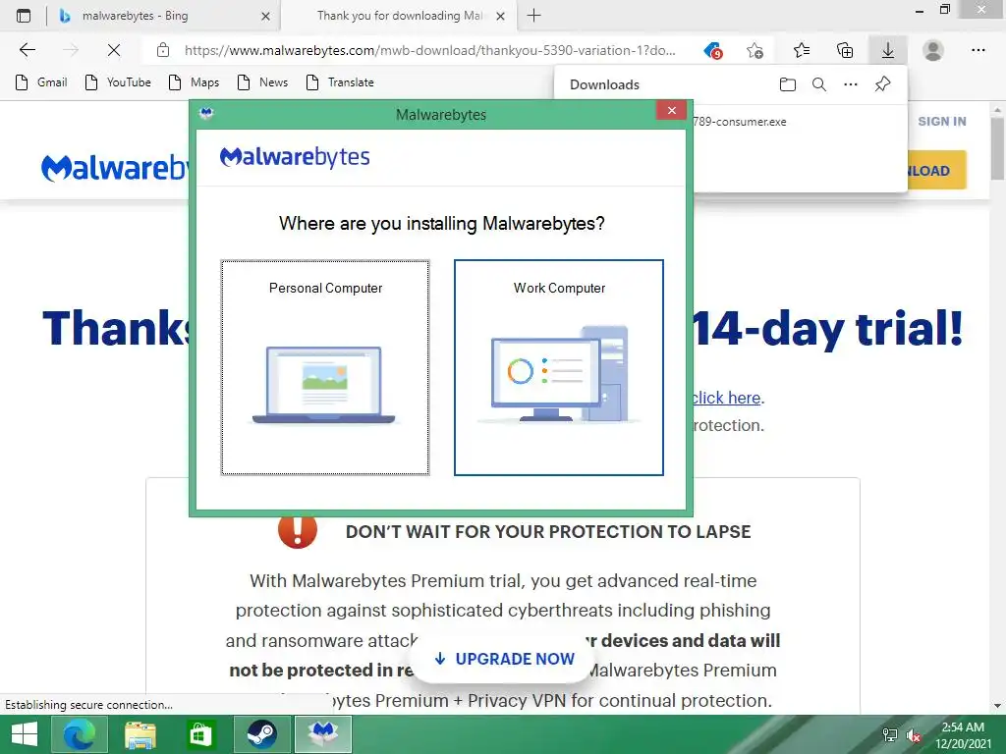Open the YouTube bookmark
The width and height of the screenshot is (1006, 754).
[119, 82]
